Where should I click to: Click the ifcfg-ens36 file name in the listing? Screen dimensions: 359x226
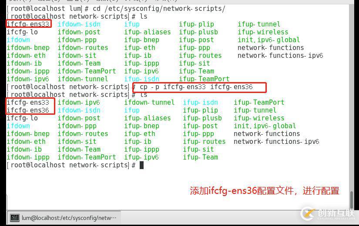(x=28, y=110)
